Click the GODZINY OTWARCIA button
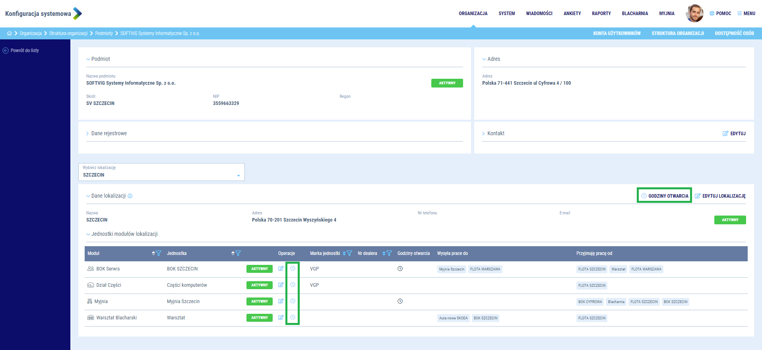The height and width of the screenshot is (350, 762). [664, 196]
